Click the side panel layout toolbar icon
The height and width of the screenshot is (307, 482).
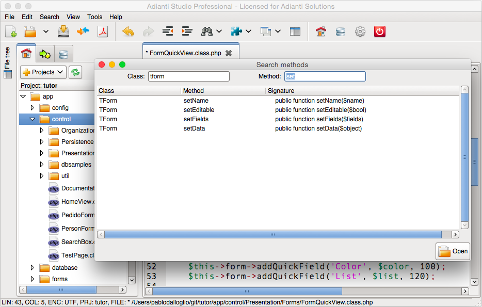pyautogui.click(x=295, y=31)
